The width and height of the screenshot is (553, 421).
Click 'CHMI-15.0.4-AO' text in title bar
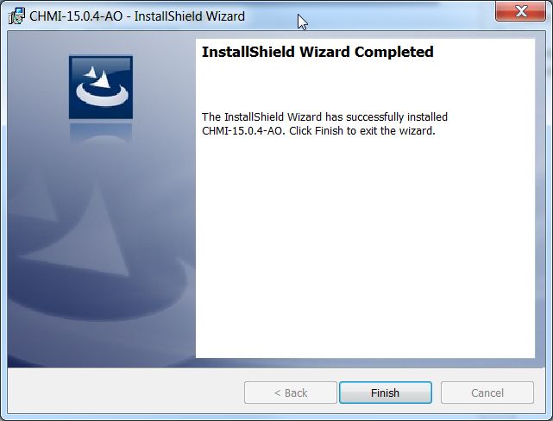[x=76, y=16]
